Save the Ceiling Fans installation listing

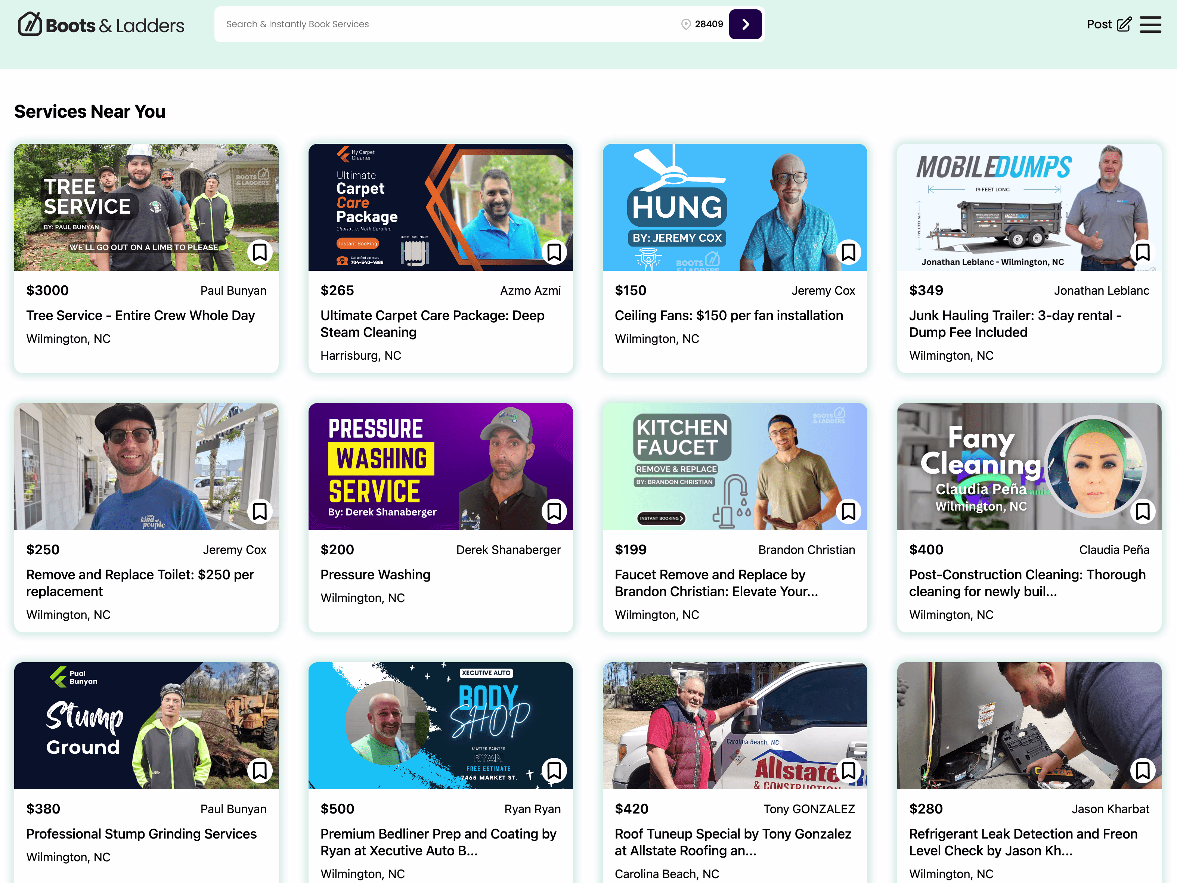[848, 252]
